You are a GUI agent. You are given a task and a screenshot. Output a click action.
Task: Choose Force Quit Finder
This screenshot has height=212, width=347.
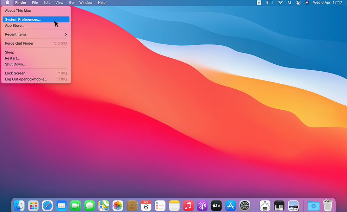point(36,43)
